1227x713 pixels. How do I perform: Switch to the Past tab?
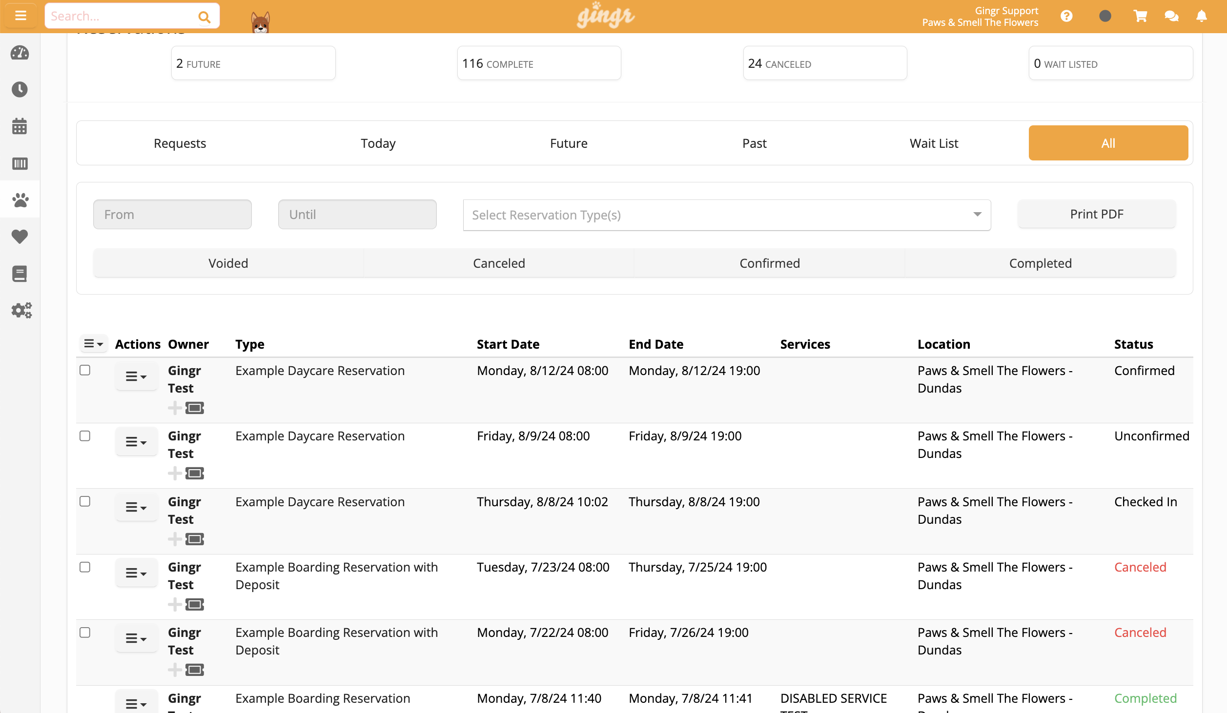754,143
